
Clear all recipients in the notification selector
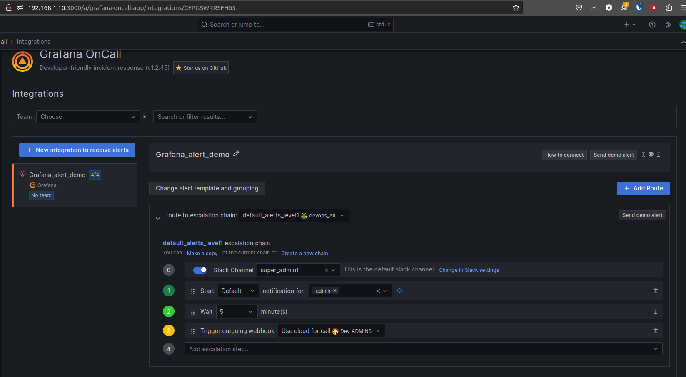pyautogui.click(x=378, y=291)
